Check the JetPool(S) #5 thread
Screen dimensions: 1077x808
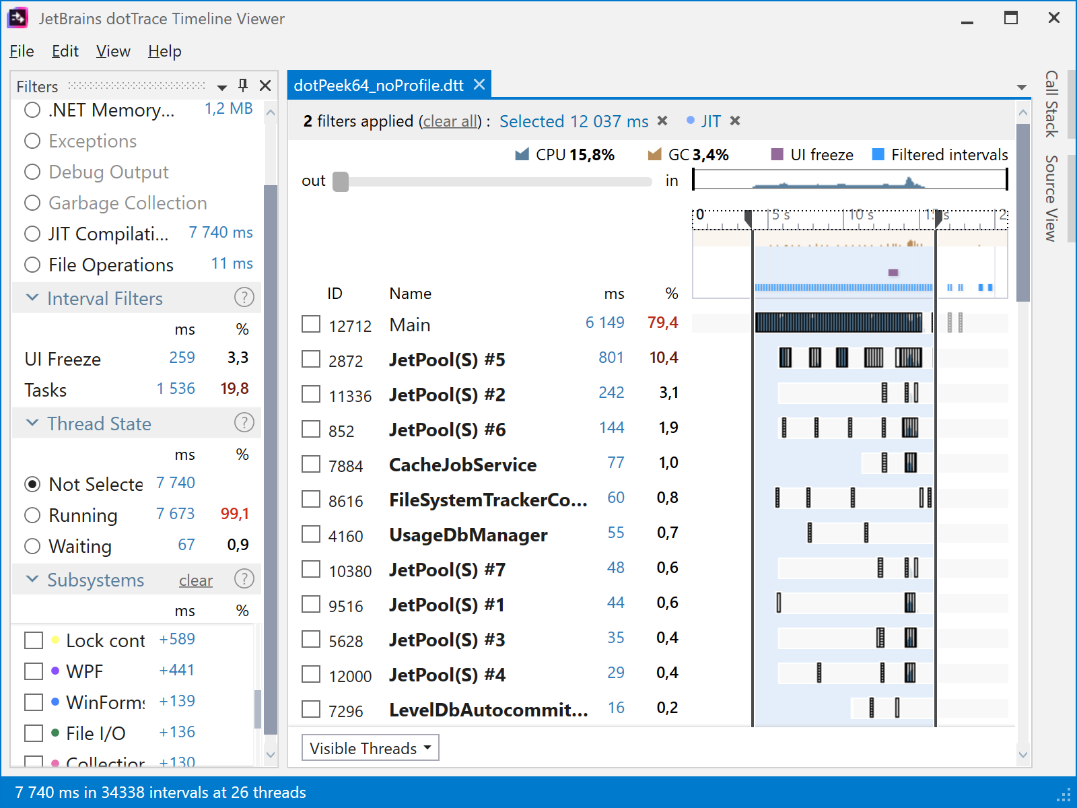pos(311,359)
